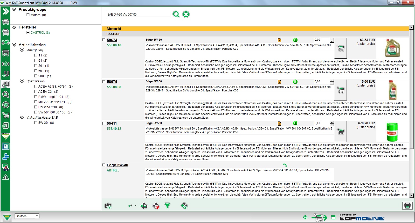Check the 208 l (1) content filter
The width and height of the screenshot is (415, 223).
tap(36, 76)
